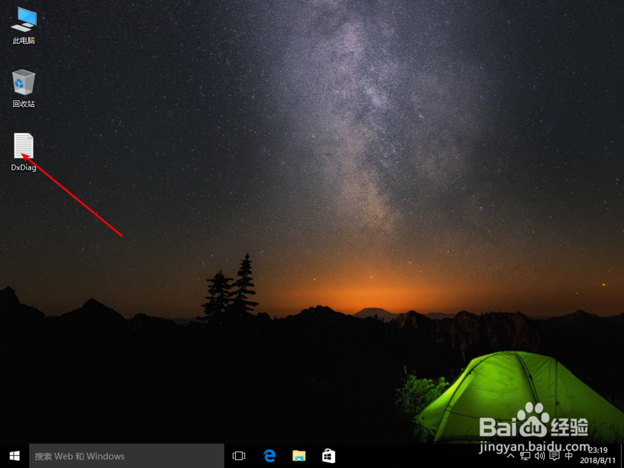Open the volume speaker tray icon
The width and height of the screenshot is (624, 468).
(x=540, y=456)
